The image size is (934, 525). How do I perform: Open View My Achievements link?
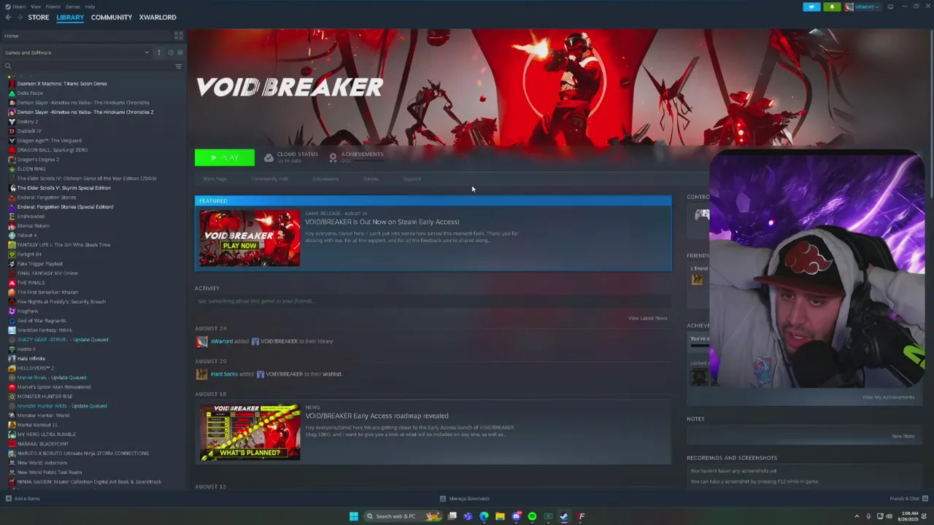point(888,397)
